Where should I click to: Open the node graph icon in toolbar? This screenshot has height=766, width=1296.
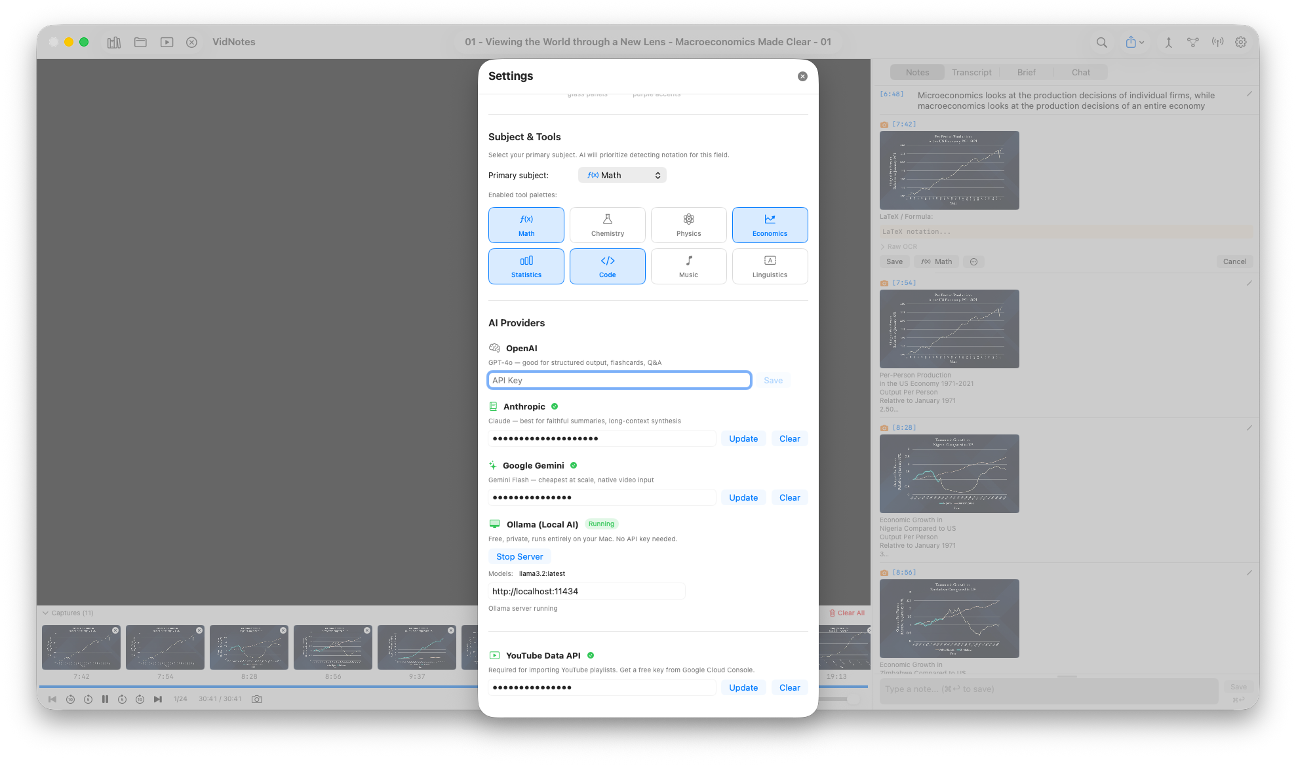[x=1193, y=42]
